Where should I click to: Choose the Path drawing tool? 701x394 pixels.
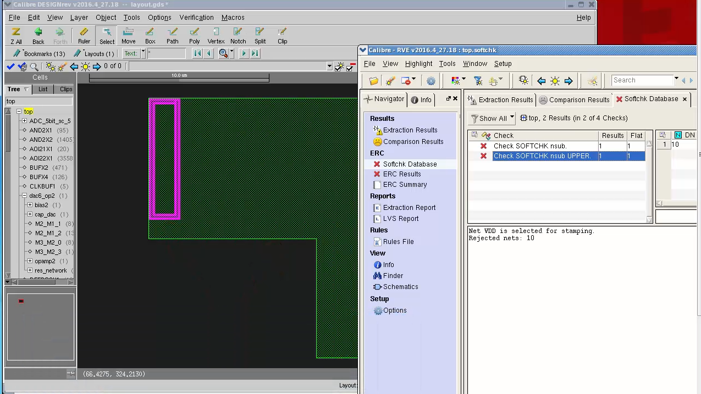coord(172,36)
